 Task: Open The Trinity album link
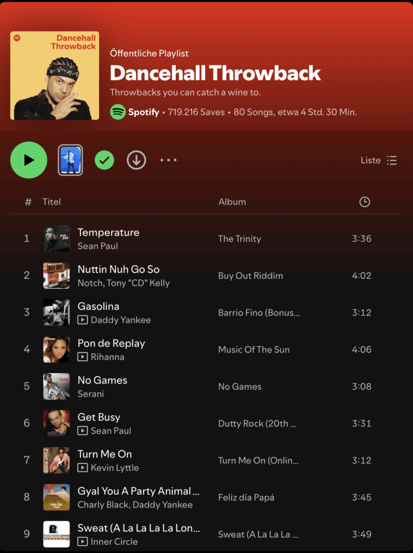click(x=239, y=239)
